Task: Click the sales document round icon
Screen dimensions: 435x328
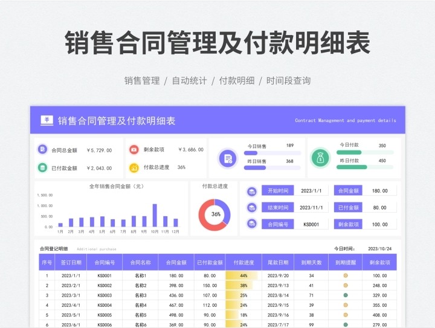Action: tap(228, 159)
